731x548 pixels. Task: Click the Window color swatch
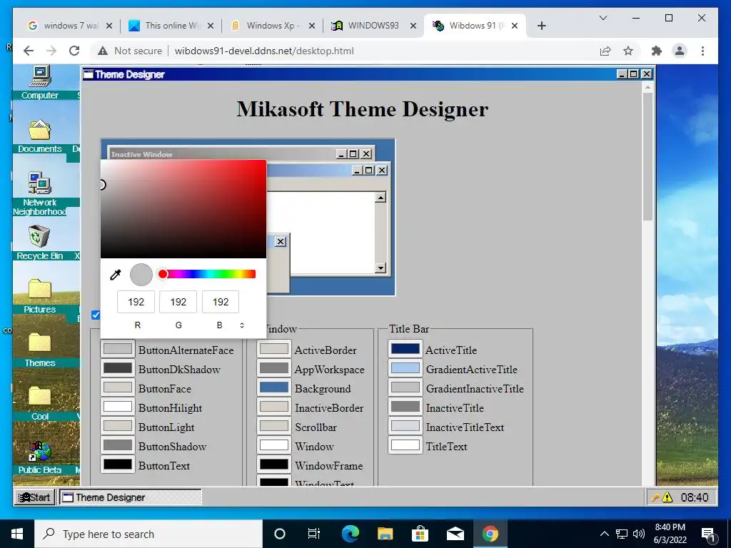(x=273, y=445)
